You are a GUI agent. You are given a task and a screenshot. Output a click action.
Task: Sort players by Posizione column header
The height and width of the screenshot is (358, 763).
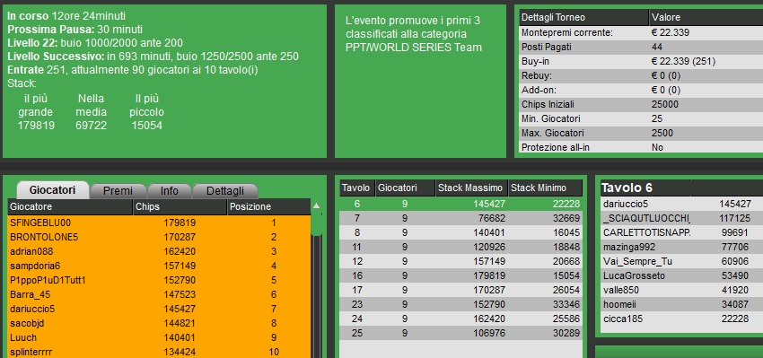click(268, 206)
